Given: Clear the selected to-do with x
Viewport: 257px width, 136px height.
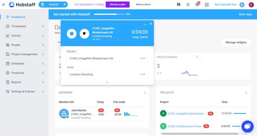Looking at the screenshot, I should coord(141,74).
